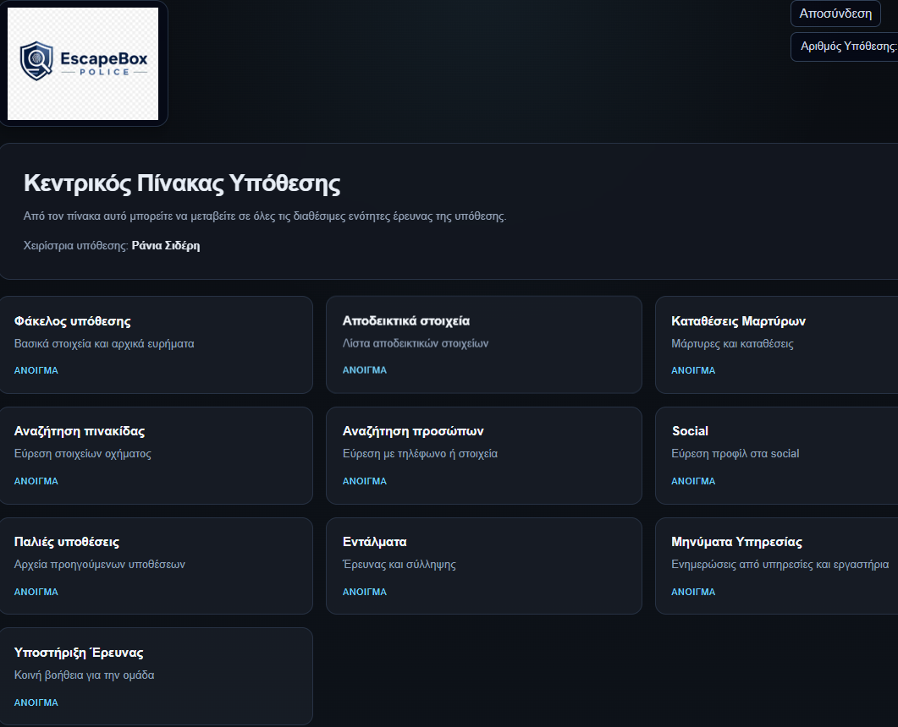
Task: Open ΑΝΟΙΓΜΑ under Υποστήριξη Έρευνας
Action: (36, 702)
